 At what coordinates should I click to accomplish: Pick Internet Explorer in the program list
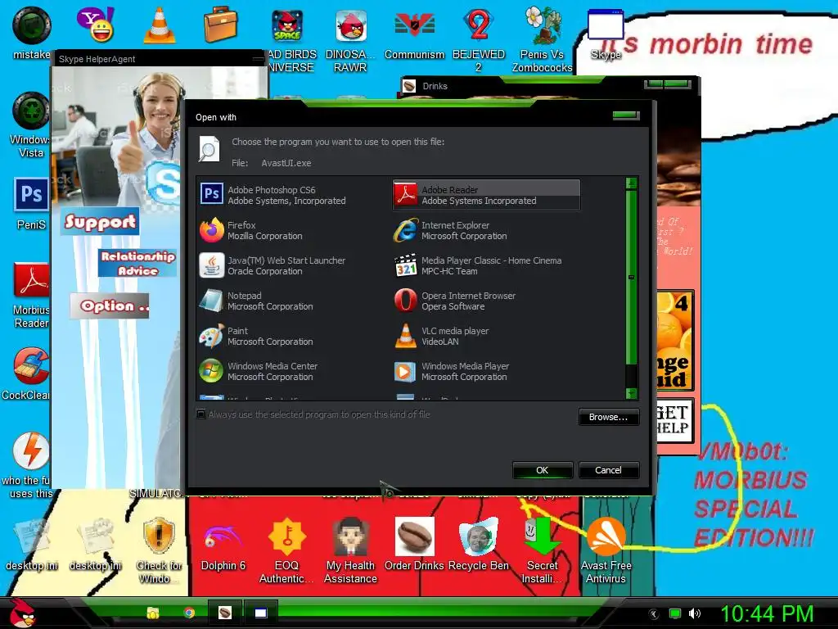click(486, 230)
